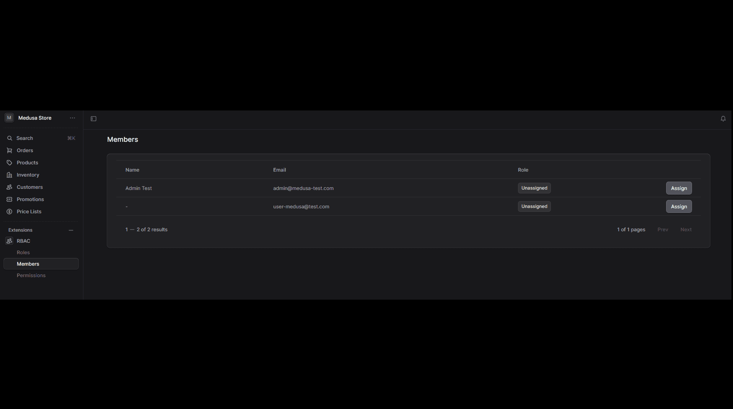Open the notification bell
Screen dimensions: 733x409
point(723,119)
